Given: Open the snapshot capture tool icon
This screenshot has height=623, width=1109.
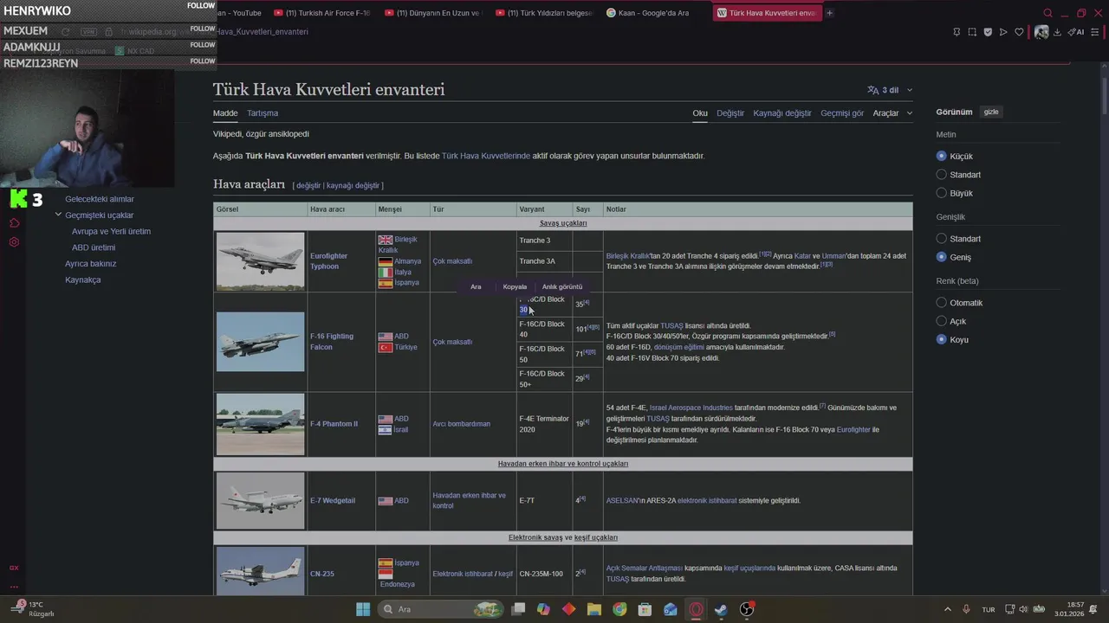Looking at the screenshot, I should [x=972, y=32].
